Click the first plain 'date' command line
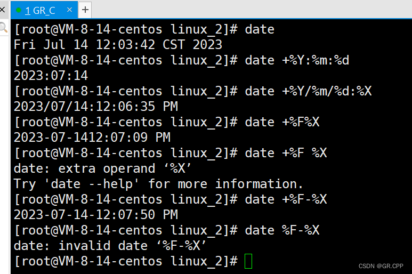This screenshot has height=274, width=412. coord(144,29)
